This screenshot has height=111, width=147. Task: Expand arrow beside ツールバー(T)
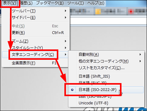tap(66, 11)
